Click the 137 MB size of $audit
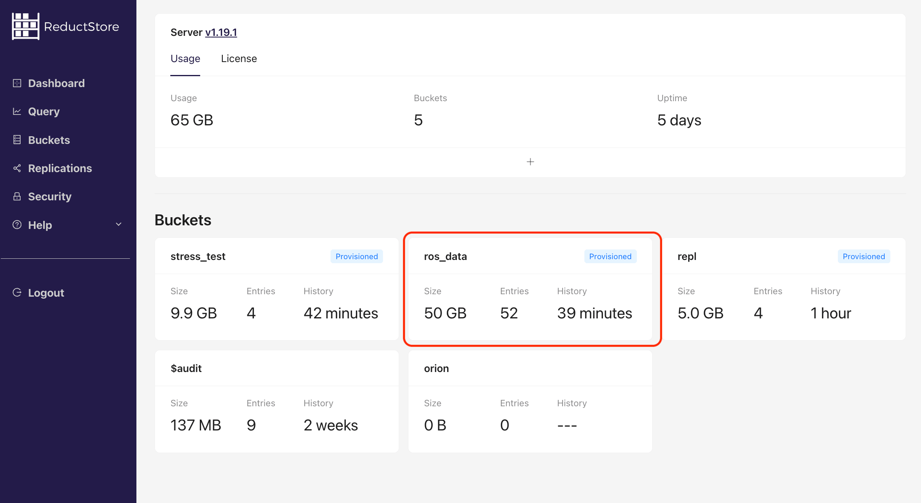 pyautogui.click(x=196, y=425)
